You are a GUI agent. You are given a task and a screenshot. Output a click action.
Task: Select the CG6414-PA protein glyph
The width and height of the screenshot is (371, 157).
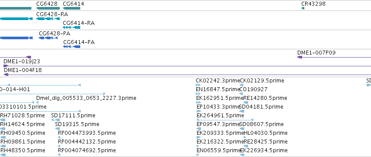point(71,47)
